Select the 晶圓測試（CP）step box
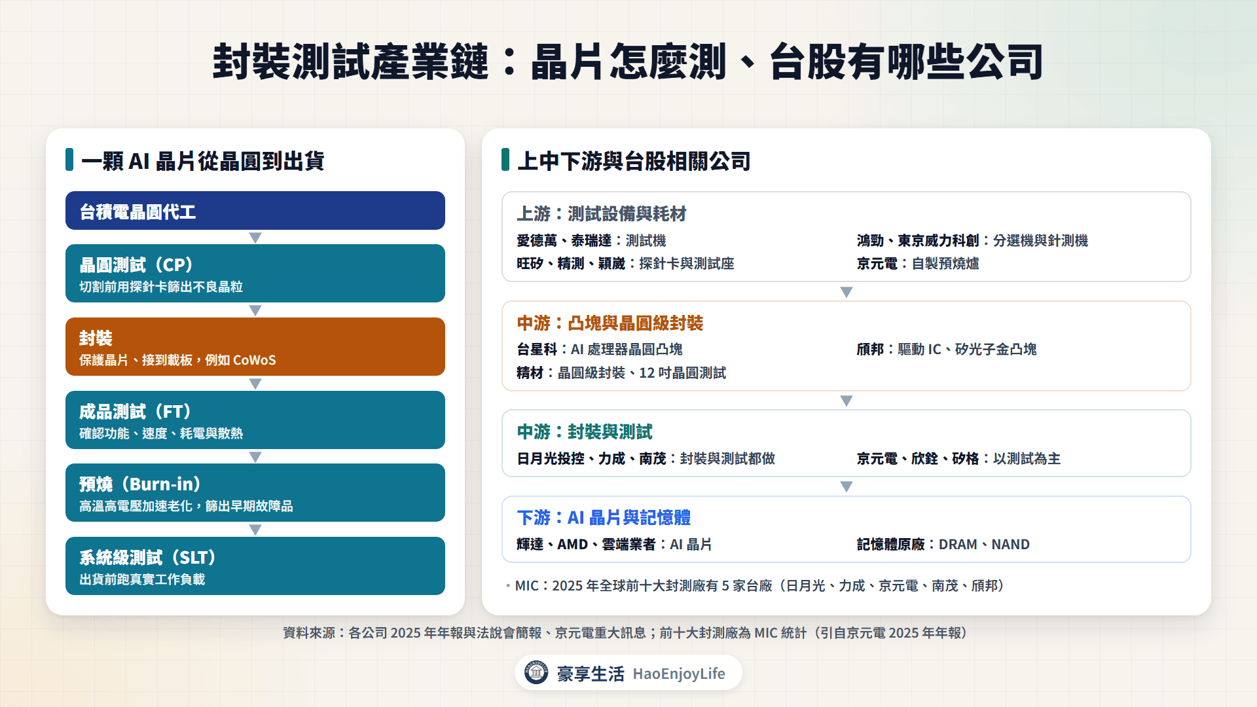 (x=255, y=273)
